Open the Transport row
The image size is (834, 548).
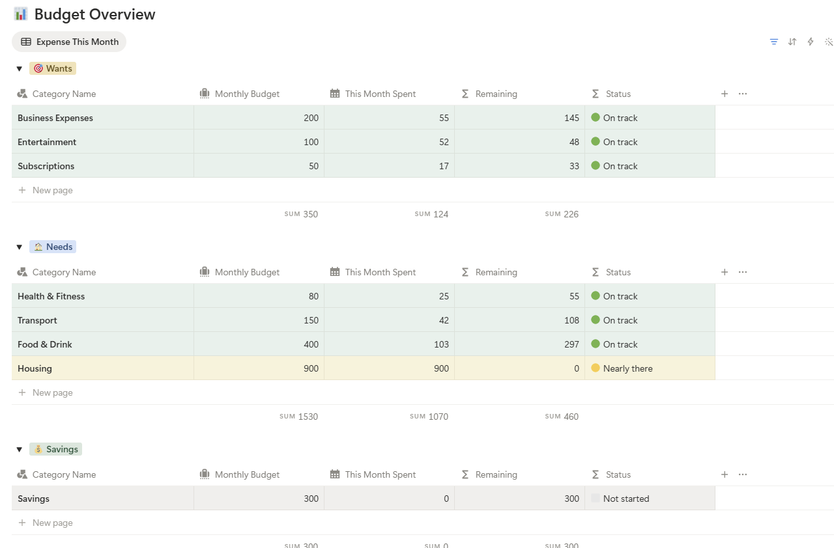click(x=364, y=320)
